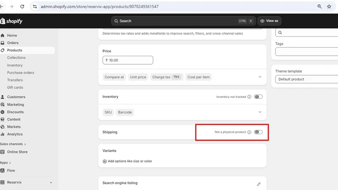Click the browser forward arrow
This screenshot has width=338, height=190.
coord(11,6)
